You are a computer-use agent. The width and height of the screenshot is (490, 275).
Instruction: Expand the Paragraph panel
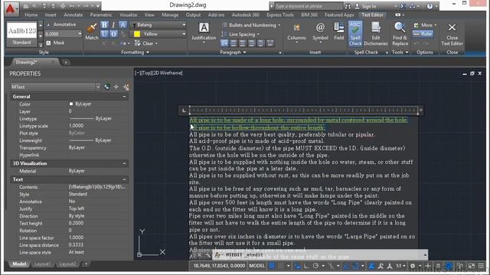(x=233, y=53)
